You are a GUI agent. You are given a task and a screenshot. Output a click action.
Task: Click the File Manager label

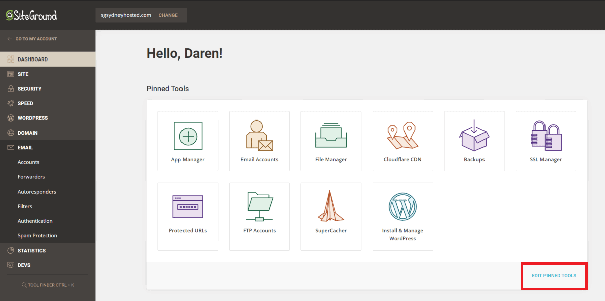pyautogui.click(x=331, y=159)
